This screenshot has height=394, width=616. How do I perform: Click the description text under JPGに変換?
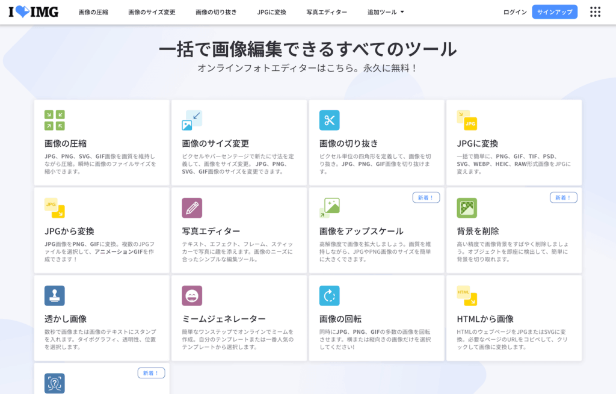coord(514,164)
